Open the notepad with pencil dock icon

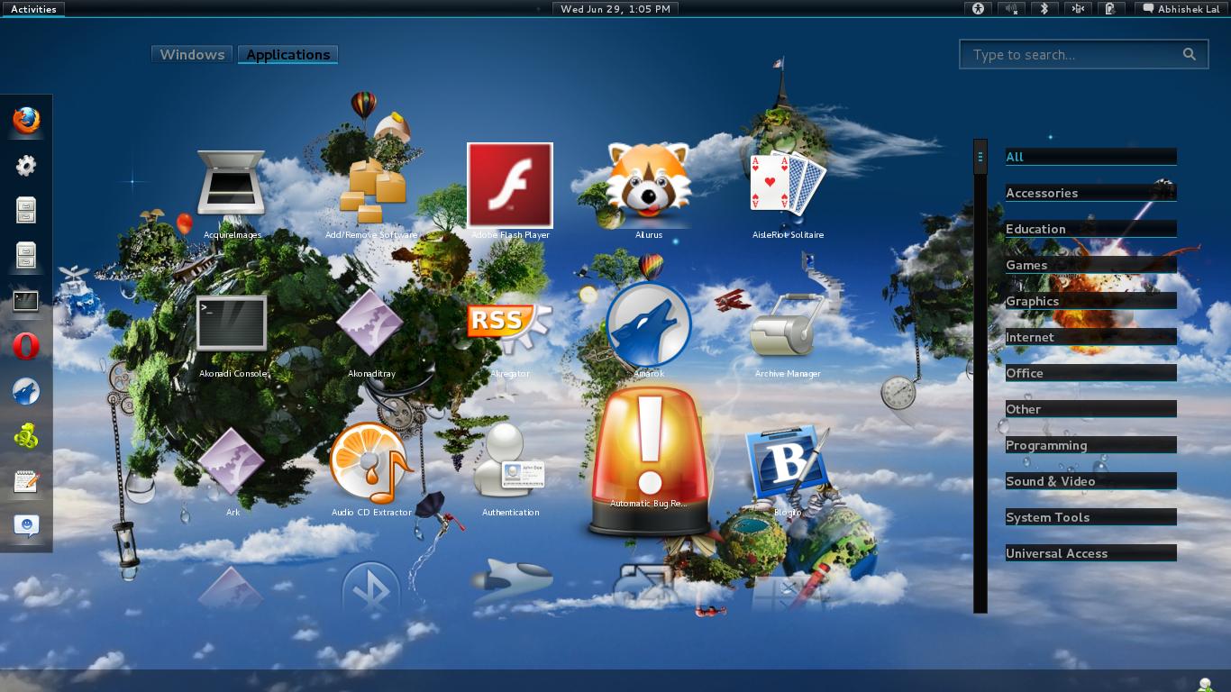[x=26, y=480]
